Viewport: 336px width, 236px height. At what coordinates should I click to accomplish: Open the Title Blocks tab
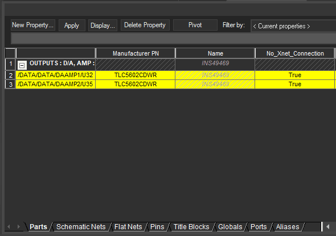coord(191,226)
